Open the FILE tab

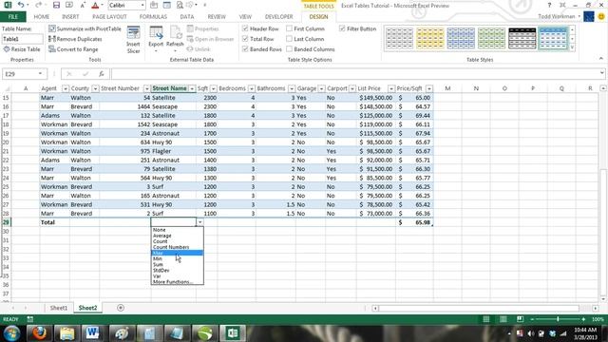[12, 17]
